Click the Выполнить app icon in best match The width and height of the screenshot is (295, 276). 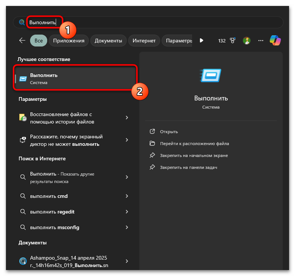23,79
